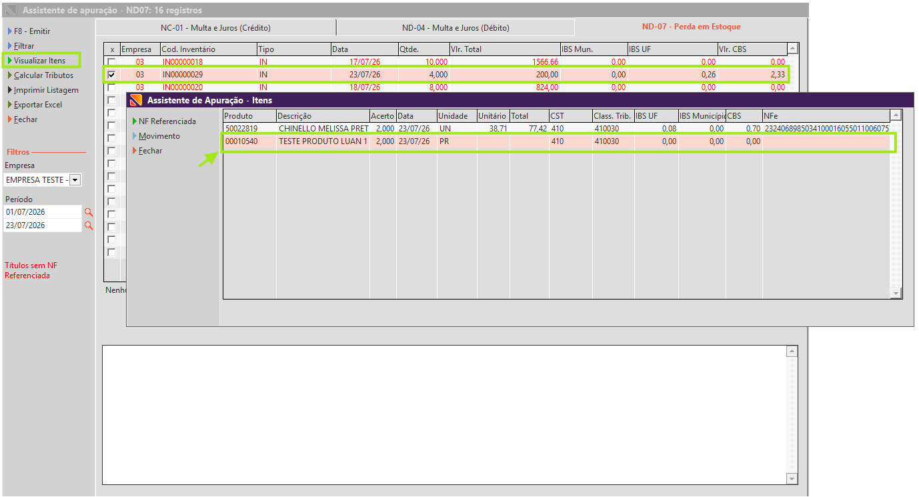Select product code 50022819 in Itens
919x497 pixels.
point(249,129)
